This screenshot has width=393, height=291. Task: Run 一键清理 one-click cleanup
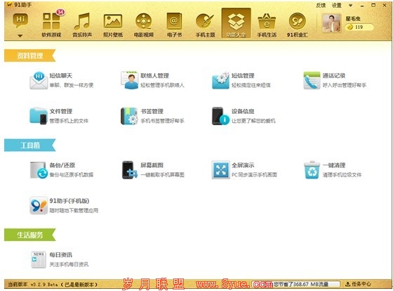333,169
